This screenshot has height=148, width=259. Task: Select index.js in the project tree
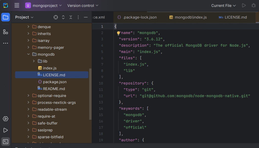tap(50, 68)
